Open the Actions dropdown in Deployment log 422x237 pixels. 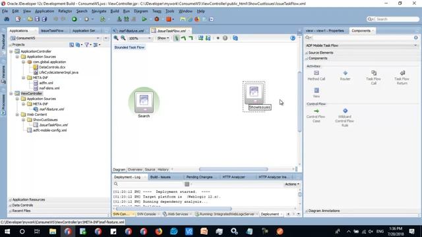pyautogui.click(x=292, y=184)
